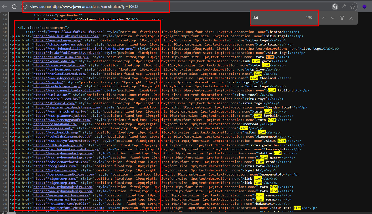Open find filter options funnel icon
The height and width of the screenshot is (214, 372).
tap(342, 18)
